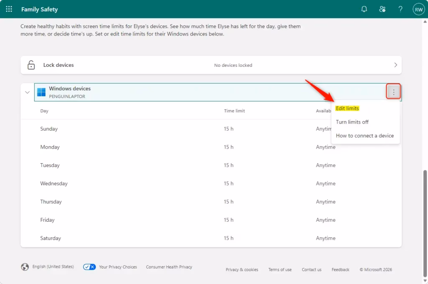Select the Sunday row
The width and height of the screenshot is (428, 284).
pyautogui.click(x=211, y=129)
